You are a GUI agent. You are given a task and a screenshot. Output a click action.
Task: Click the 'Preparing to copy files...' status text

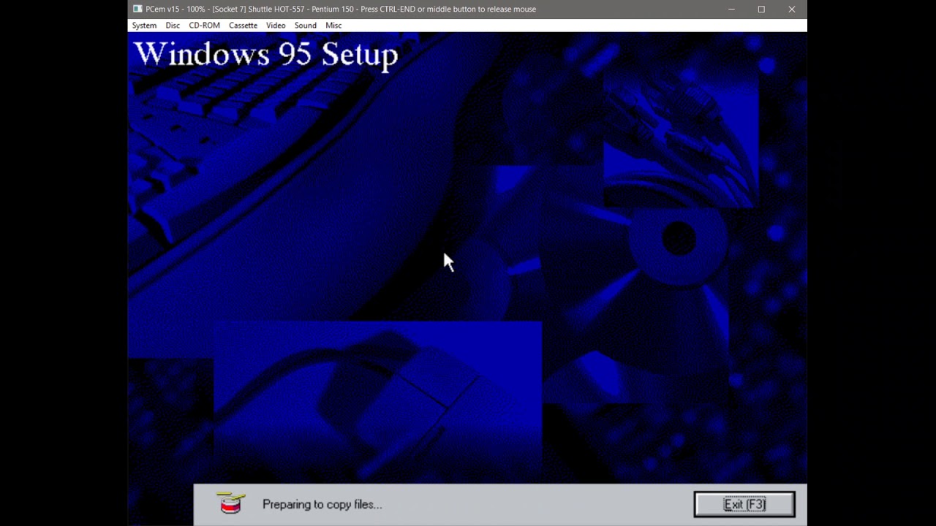tap(322, 504)
